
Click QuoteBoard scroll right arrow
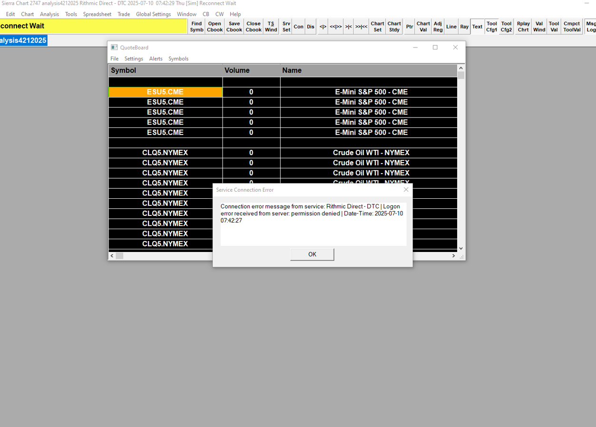point(453,256)
